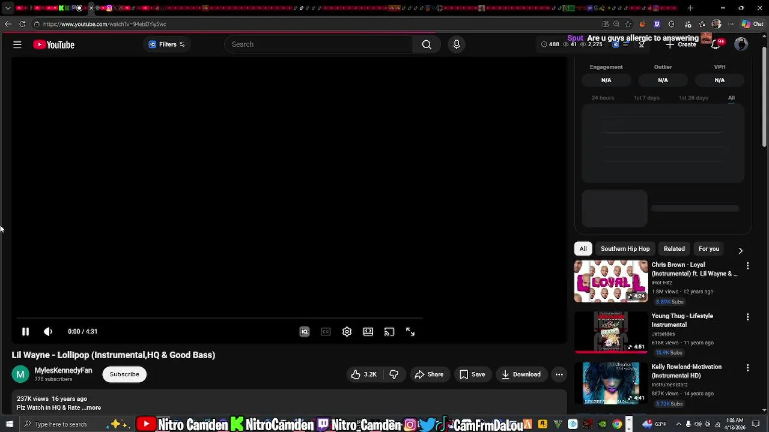Open the MylesKennedyFan channel avatar
Image resolution: width=769 pixels, height=432 pixels.
pyautogui.click(x=20, y=374)
